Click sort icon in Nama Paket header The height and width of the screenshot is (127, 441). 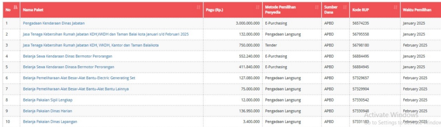pos(198,7)
